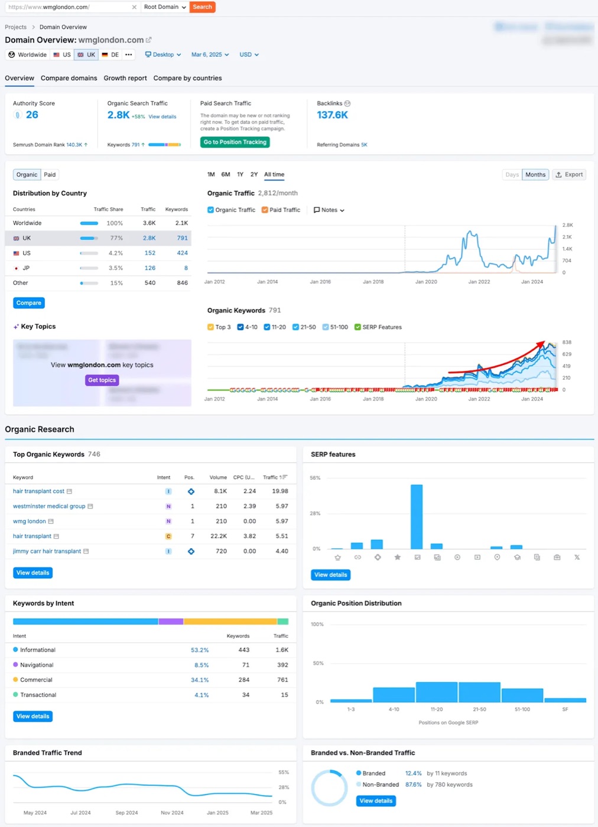Image resolution: width=598 pixels, height=827 pixels.
Task: Switch to the Growth report tab
Action: (125, 78)
